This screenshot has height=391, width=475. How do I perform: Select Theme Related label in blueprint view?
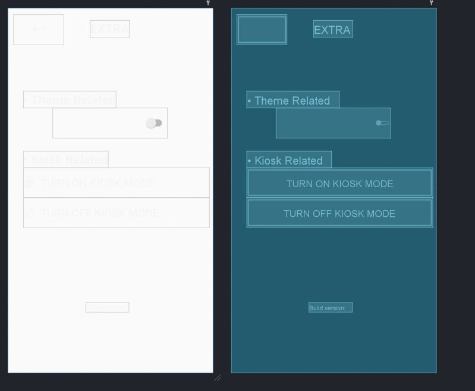(293, 99)
